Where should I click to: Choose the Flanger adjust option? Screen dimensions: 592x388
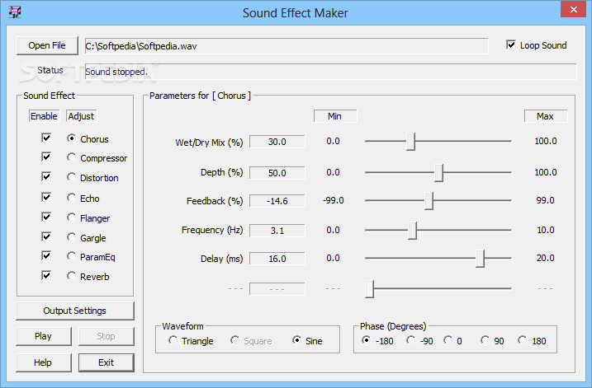[x=73, y=218]
